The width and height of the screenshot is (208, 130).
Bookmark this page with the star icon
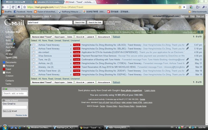(x=24, y=7)
